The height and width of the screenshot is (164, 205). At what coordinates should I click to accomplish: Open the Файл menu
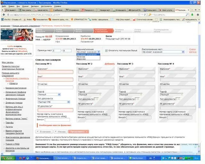(x=4, y=6)
